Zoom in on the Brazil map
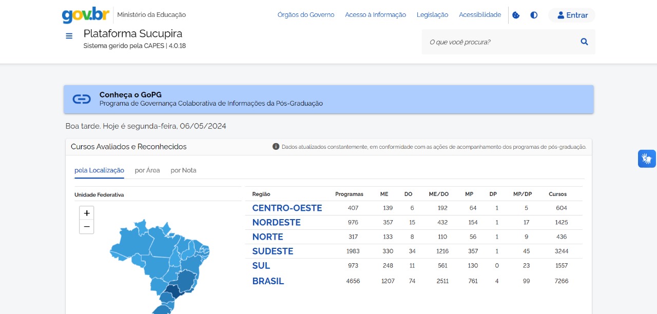 (87, 213)
